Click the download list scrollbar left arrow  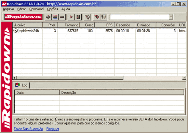click(14, 78)
